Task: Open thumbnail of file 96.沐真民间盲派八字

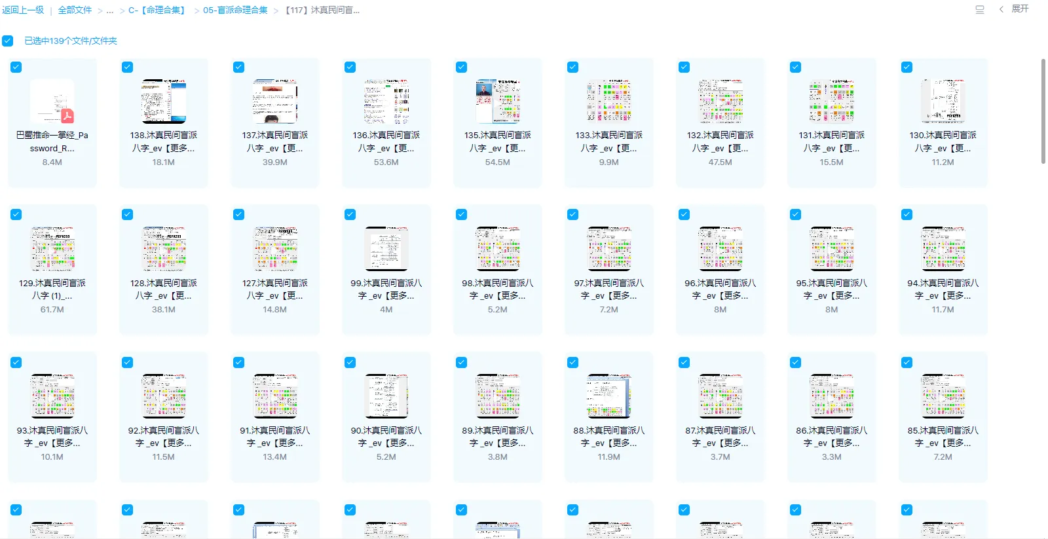Action: [x=720, y=249]
